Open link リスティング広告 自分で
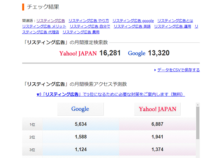The width and height of the screenshot is (222, 158). 90,26
